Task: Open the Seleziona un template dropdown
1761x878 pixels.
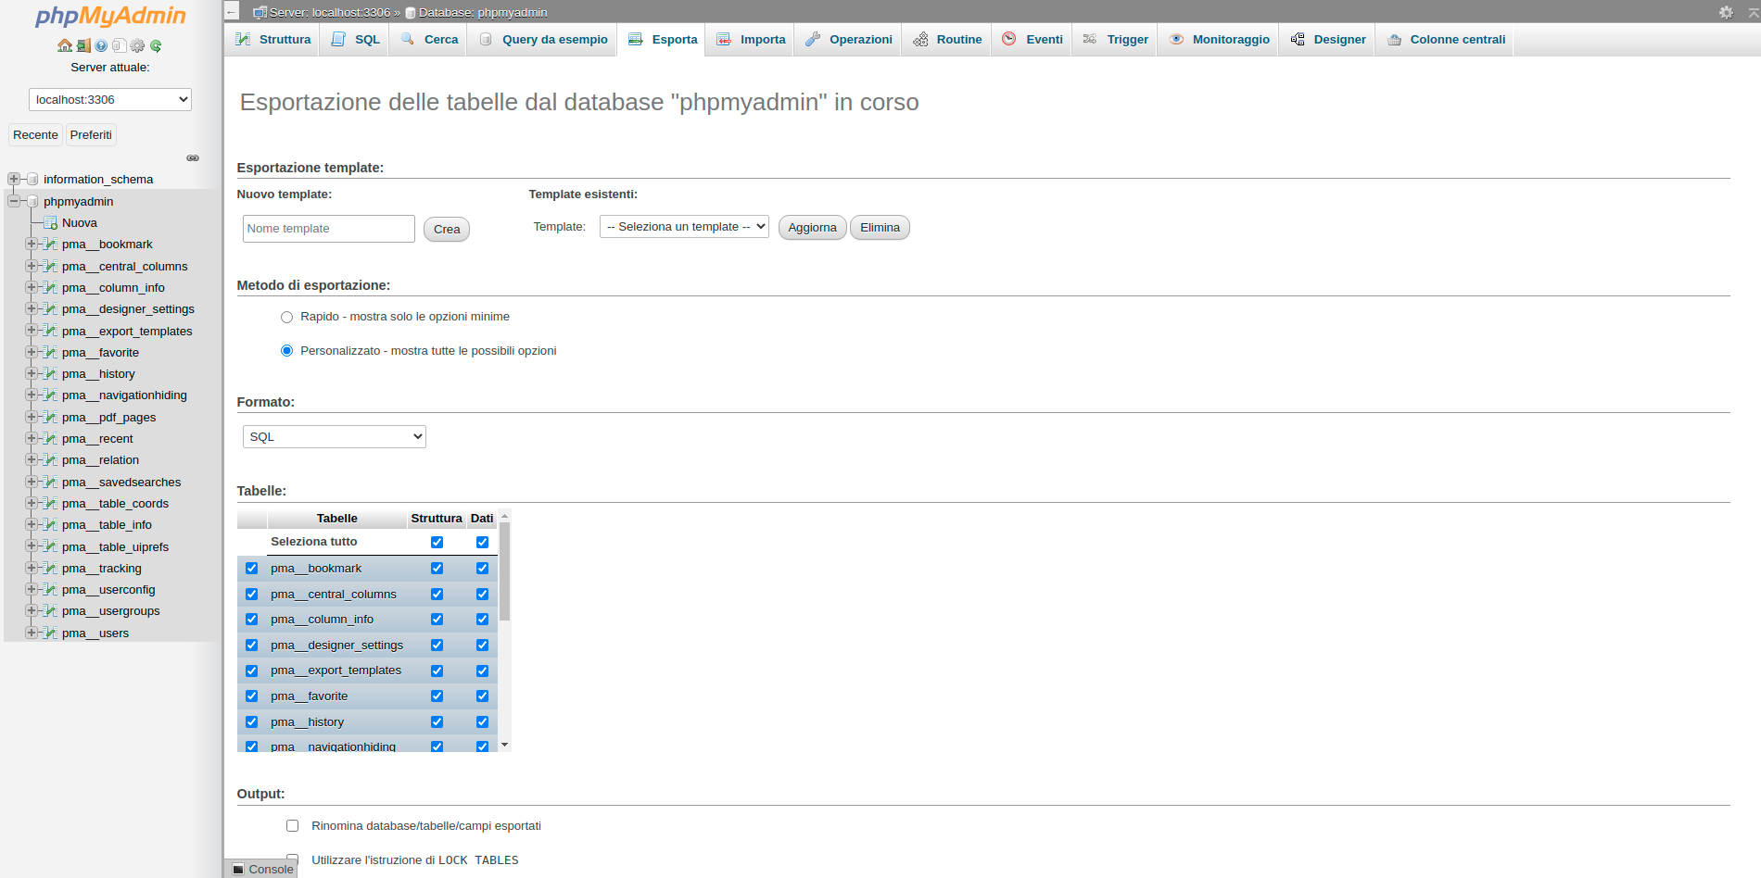Action: tap(684, 227)
